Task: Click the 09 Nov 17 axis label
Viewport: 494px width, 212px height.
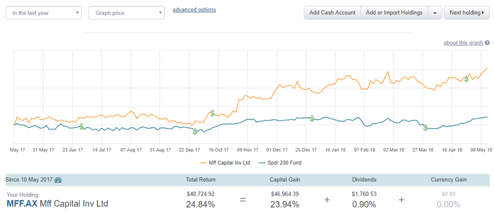Action: [247, 150]
